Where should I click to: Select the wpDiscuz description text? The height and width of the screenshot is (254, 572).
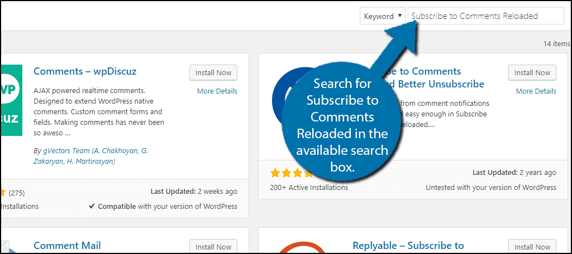[99, 112]
